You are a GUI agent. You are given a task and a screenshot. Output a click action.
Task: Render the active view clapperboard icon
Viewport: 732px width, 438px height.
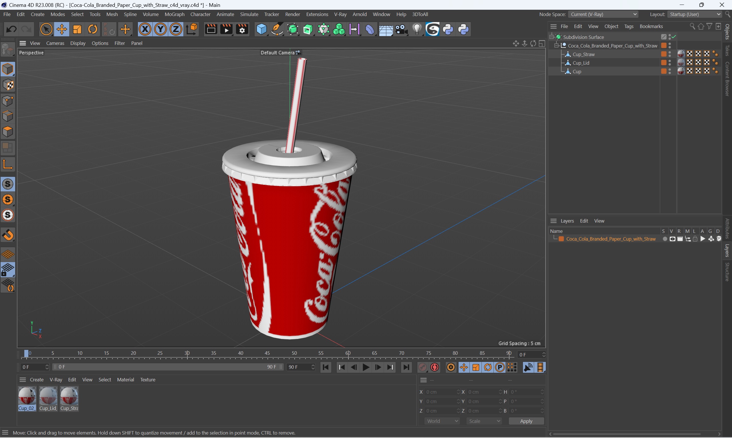211,29
